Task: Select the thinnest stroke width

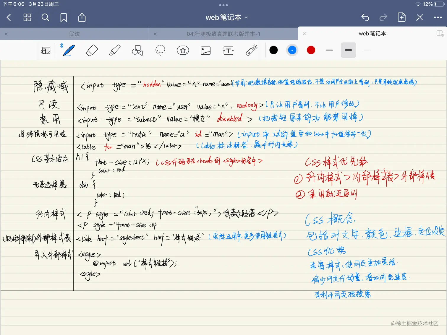Action: pyautogui.click(x=367, y=50)
